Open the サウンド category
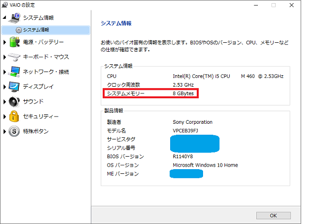This screenshot has height=224, width=321. pyautogui.click(x=33, y=102)
